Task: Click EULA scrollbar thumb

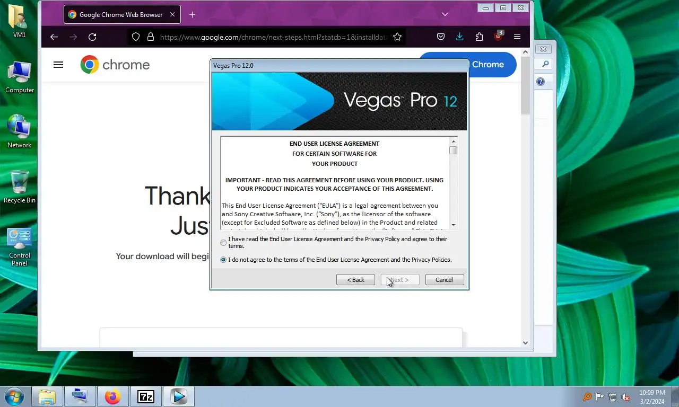Action: point(454,150)
